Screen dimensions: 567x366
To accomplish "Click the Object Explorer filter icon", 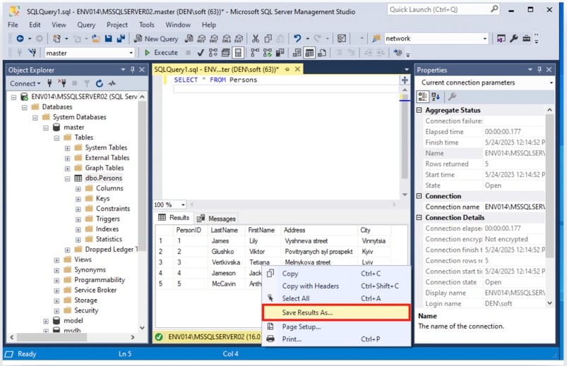I will pyautogui.click(x=88, y=83).
